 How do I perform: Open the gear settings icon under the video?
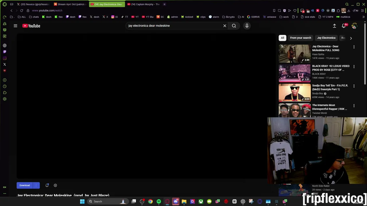tap(55, 185)
